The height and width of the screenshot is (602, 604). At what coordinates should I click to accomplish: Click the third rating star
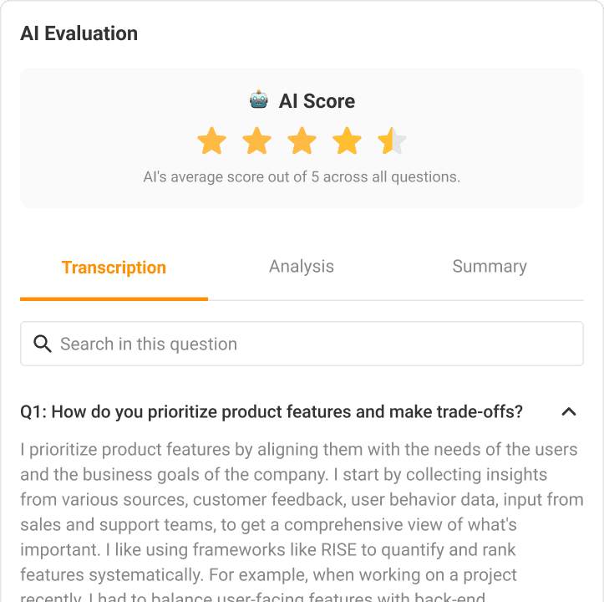(302, 141)
